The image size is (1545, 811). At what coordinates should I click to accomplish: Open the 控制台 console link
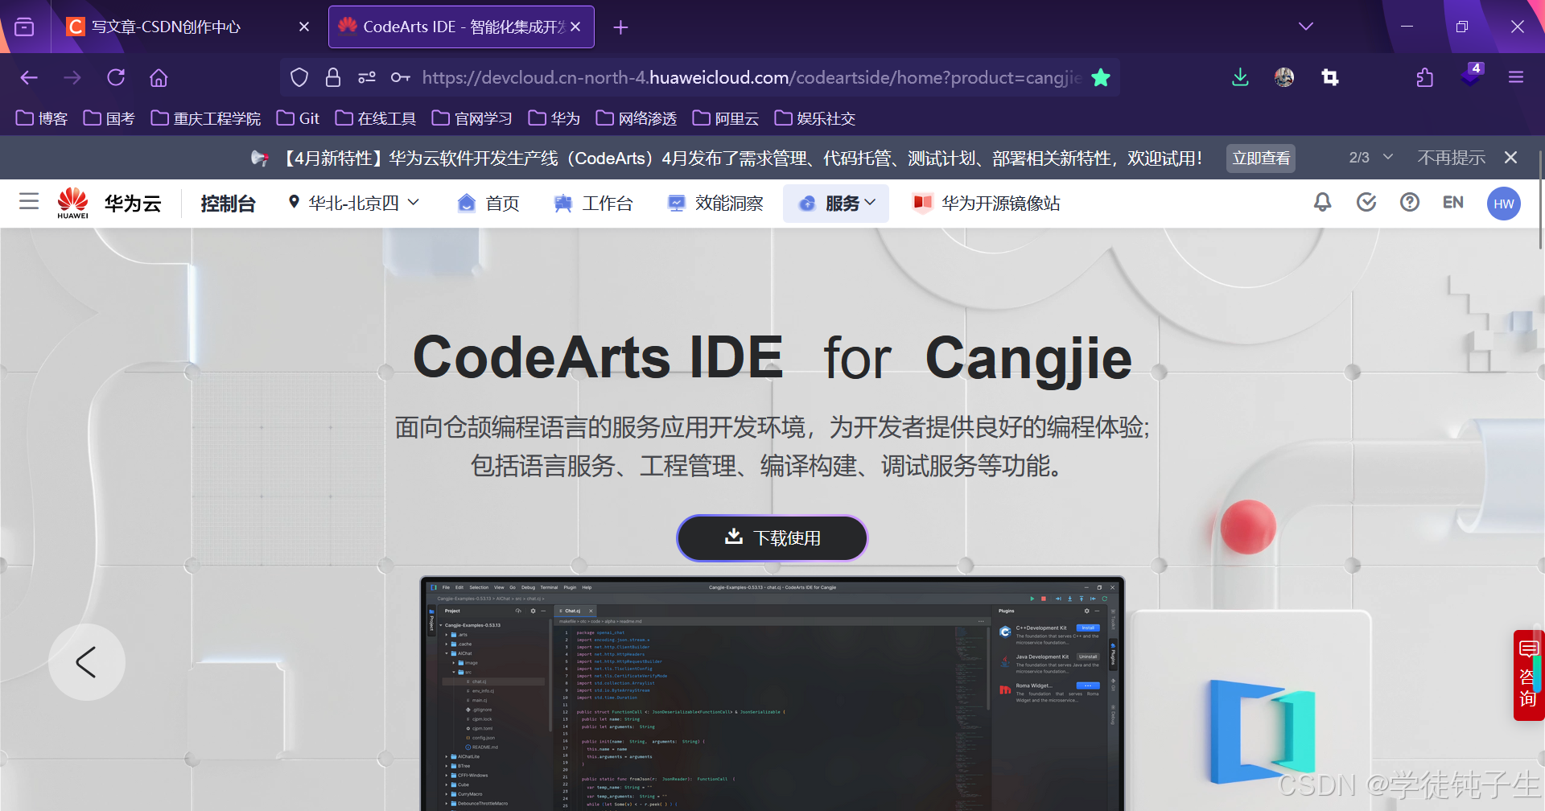228,204
